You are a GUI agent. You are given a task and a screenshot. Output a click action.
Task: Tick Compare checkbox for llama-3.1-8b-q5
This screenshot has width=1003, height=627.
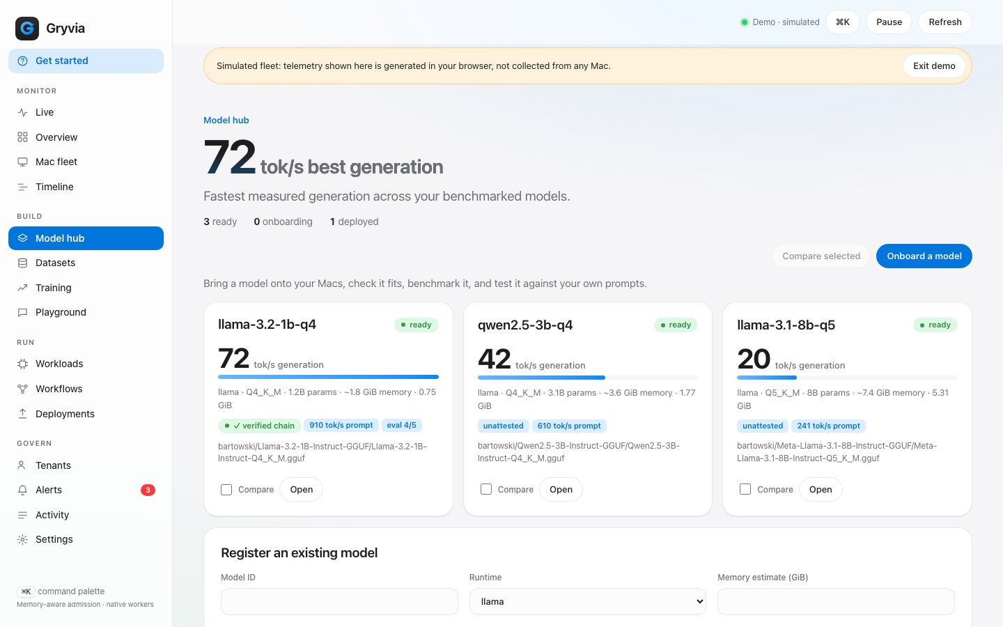(745, 490)
